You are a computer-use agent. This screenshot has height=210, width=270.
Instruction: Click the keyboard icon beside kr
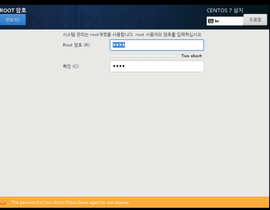pyautogui.click(x=211, y=21)
